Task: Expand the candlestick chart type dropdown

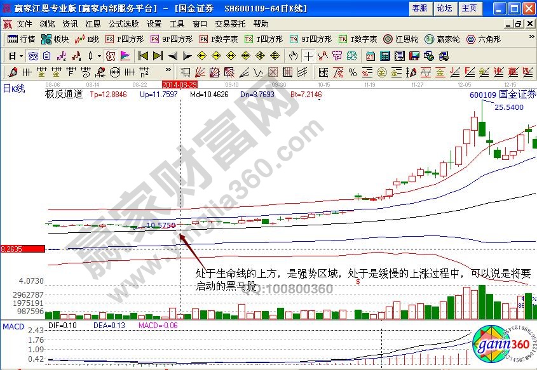Action: point(99,56)
